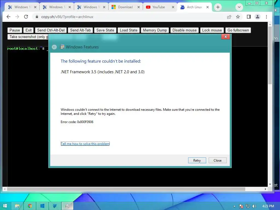Click the Action Center flag icon

coord(241,206)
